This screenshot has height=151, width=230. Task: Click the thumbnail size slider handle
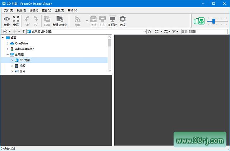click(x=214, y=21)
